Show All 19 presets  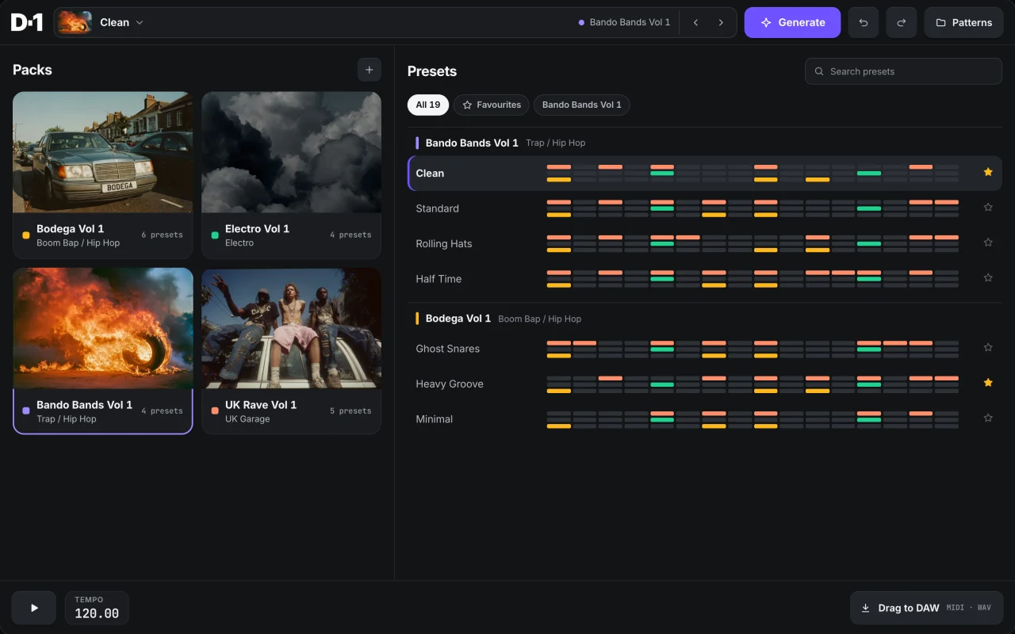pos(428,105)
